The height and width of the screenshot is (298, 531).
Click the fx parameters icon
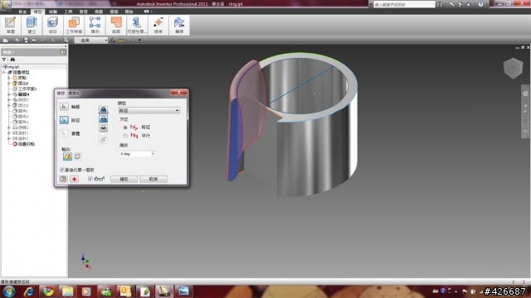[113, 41]
